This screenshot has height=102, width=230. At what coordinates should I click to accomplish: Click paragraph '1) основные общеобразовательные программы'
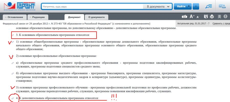tap(106, 46)
